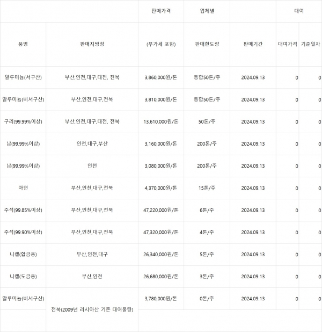Screen dimensions: 322x332
Task: Select the 알루미늄(서구산) product cell
Action: tap(23, 77)
